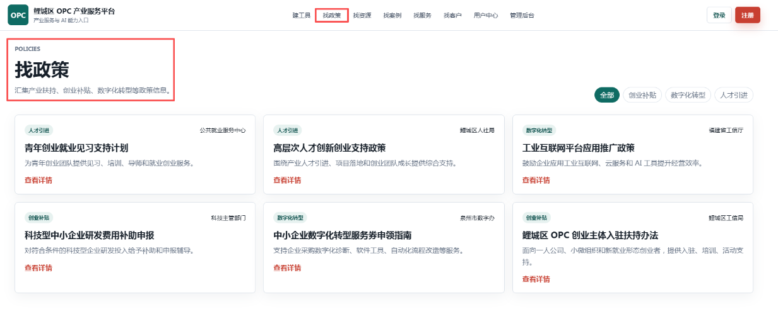Select the 人才引进 filter chip beside 数字化转型
The height and width of the screenshot is (314, 778).
734,95
